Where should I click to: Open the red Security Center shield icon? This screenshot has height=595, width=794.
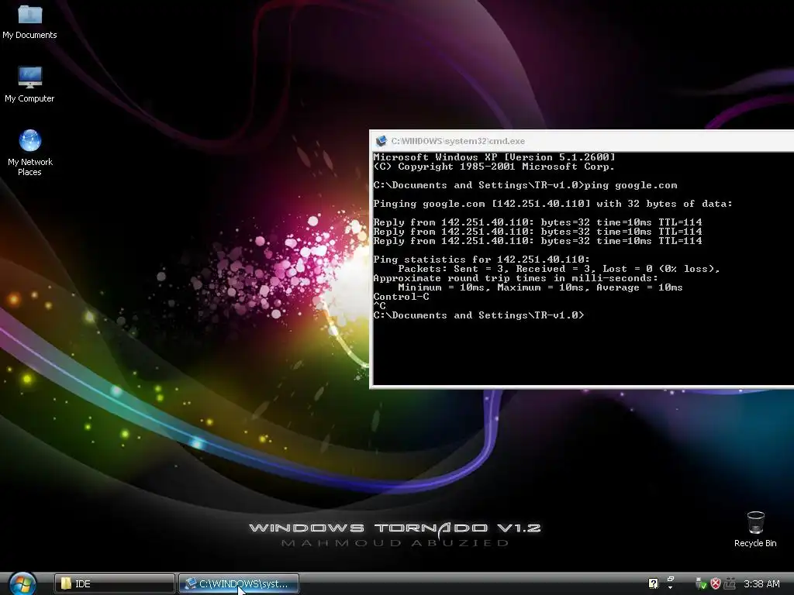click(716, 583)
